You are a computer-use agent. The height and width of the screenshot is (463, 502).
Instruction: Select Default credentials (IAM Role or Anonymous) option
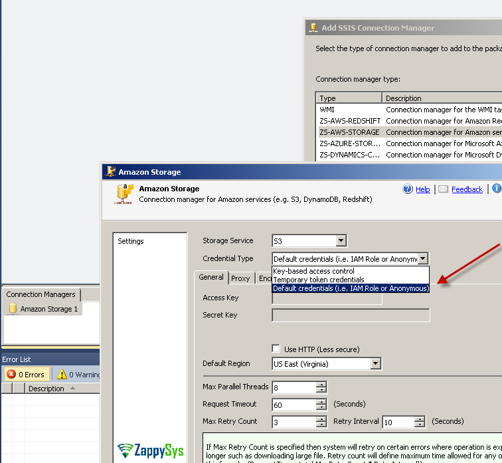point(351,288)
